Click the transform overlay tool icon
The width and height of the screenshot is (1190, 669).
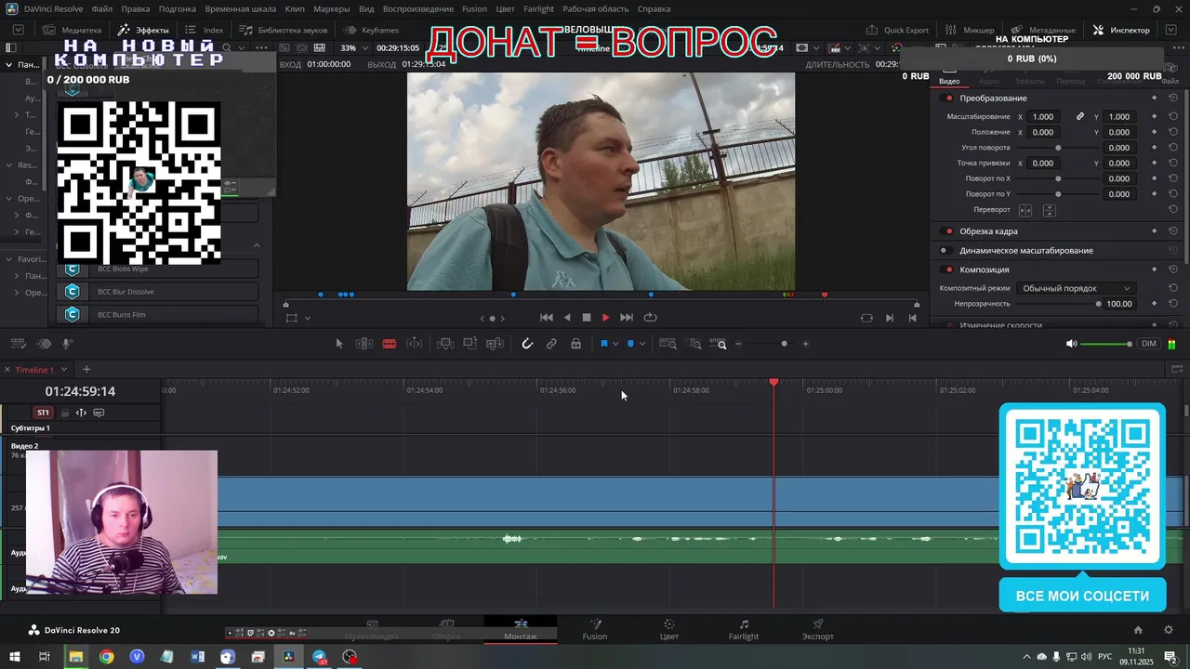click(292, 318)
